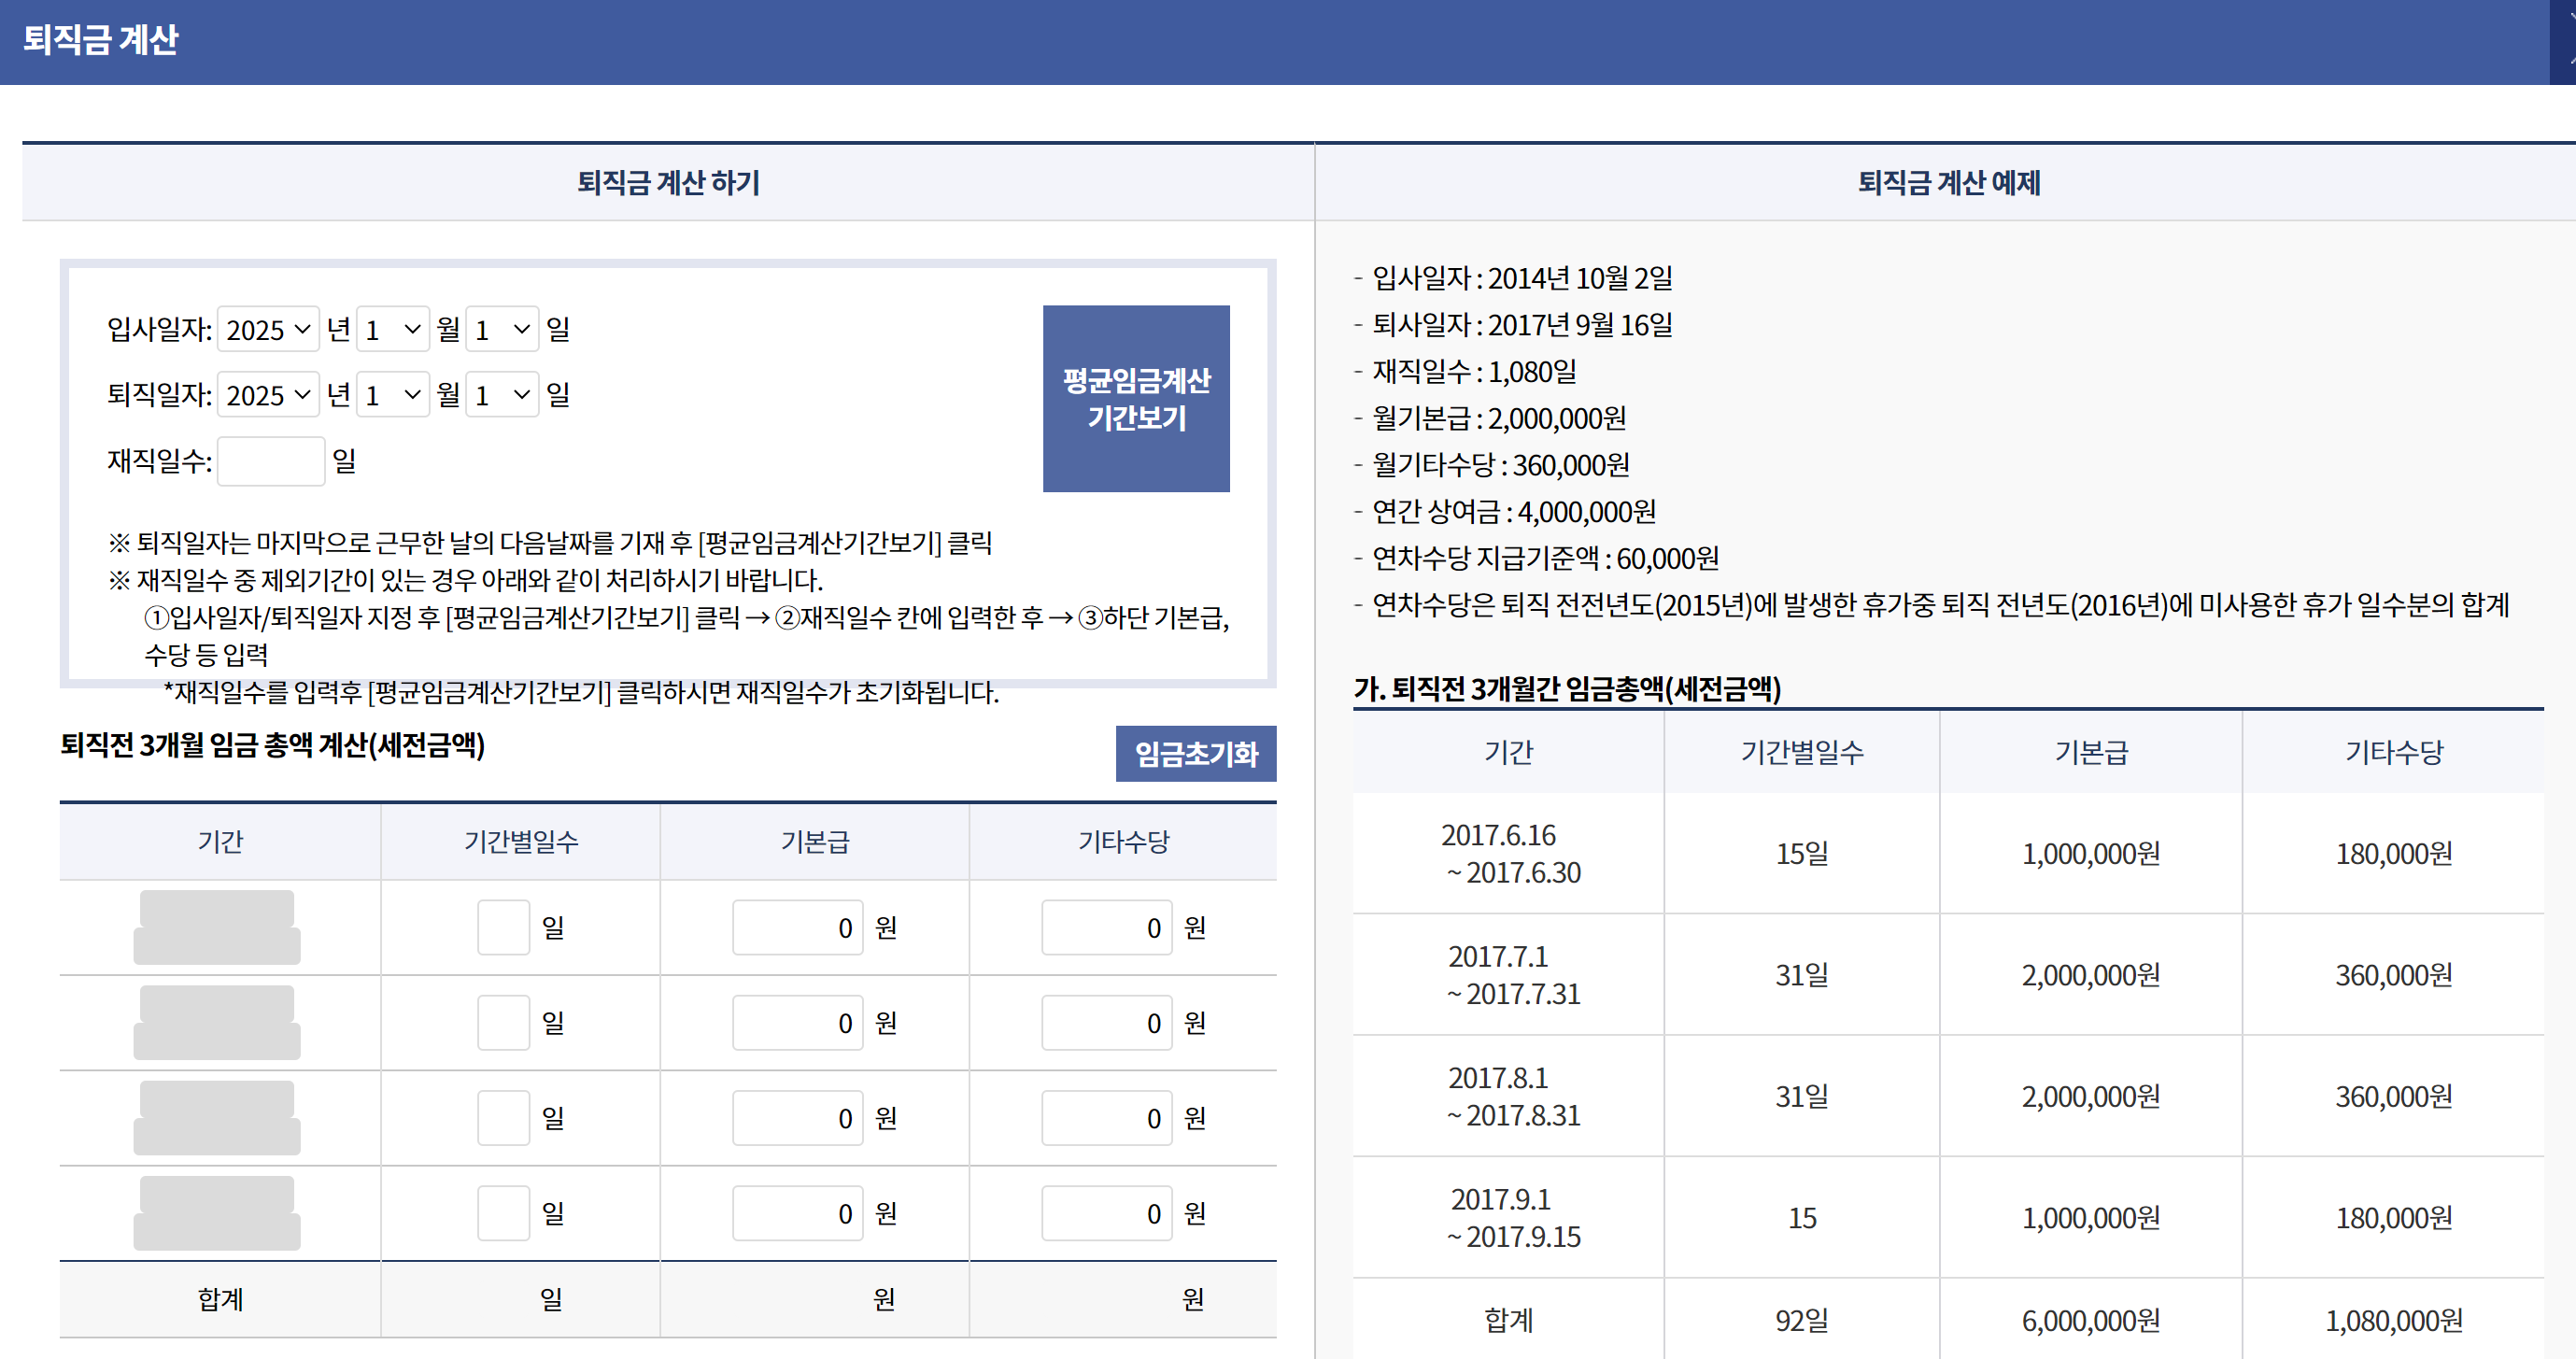
Task: Click the 평균임금계산 기간보기 button
Action: [x=1136, y=398]
